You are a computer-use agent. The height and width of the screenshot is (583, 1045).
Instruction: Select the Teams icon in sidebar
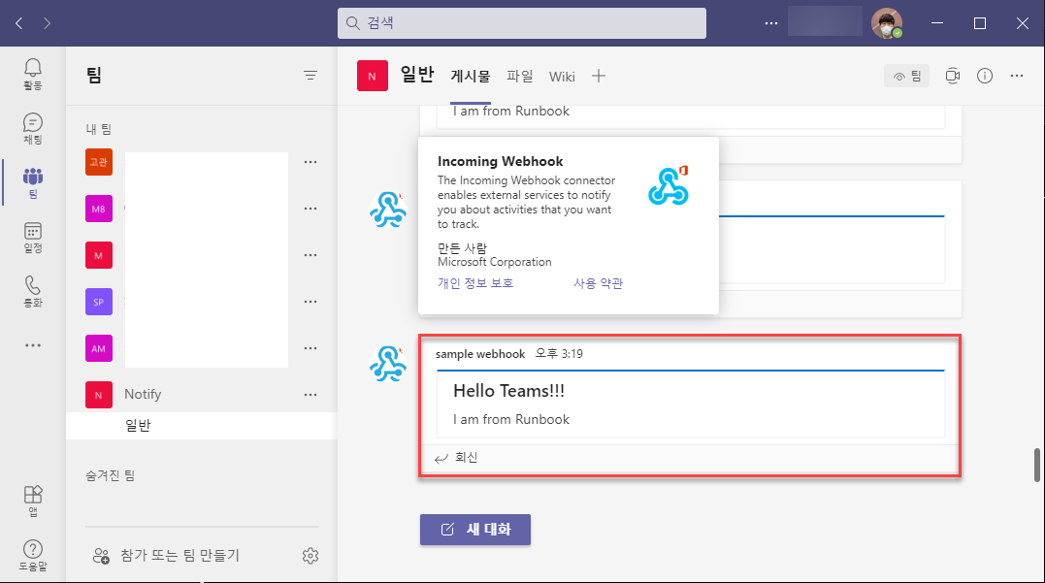pos(33,182)
